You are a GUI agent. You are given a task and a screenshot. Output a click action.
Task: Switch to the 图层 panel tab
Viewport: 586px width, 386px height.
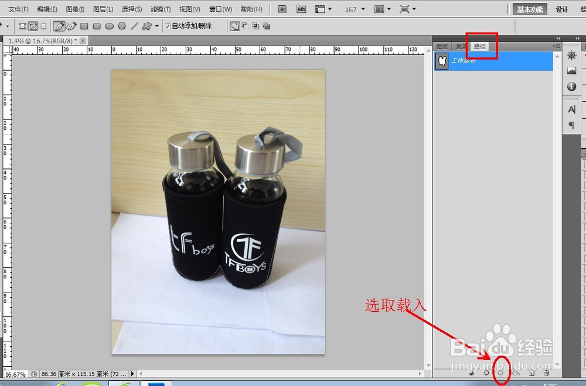pyautogui.click(x=442, y=46)
